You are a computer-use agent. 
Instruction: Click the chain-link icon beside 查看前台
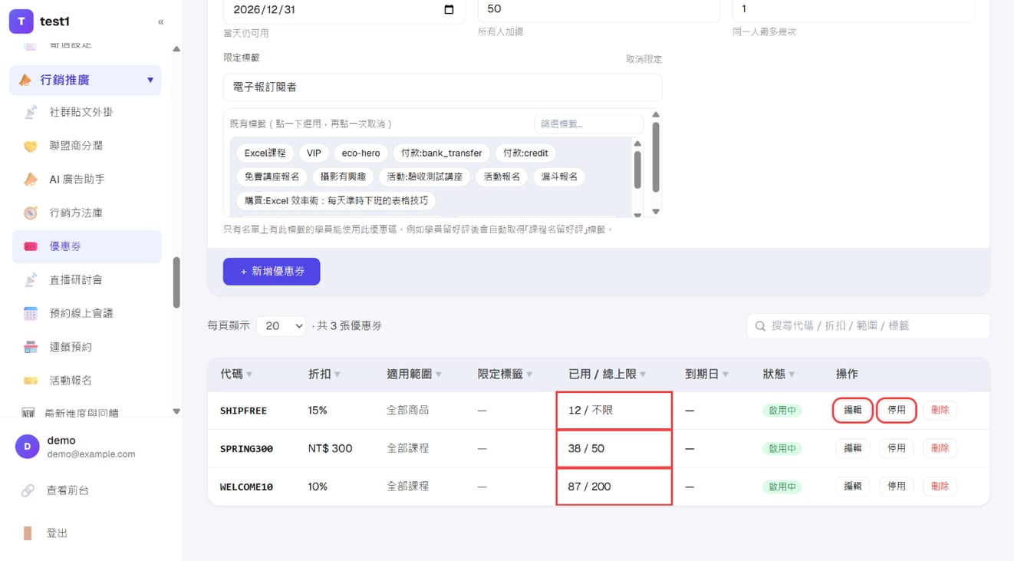point(28,490)
